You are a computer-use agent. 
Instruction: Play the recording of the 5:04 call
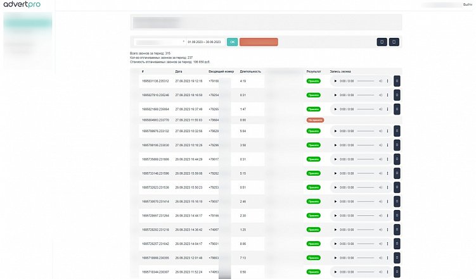coord(335,131)
